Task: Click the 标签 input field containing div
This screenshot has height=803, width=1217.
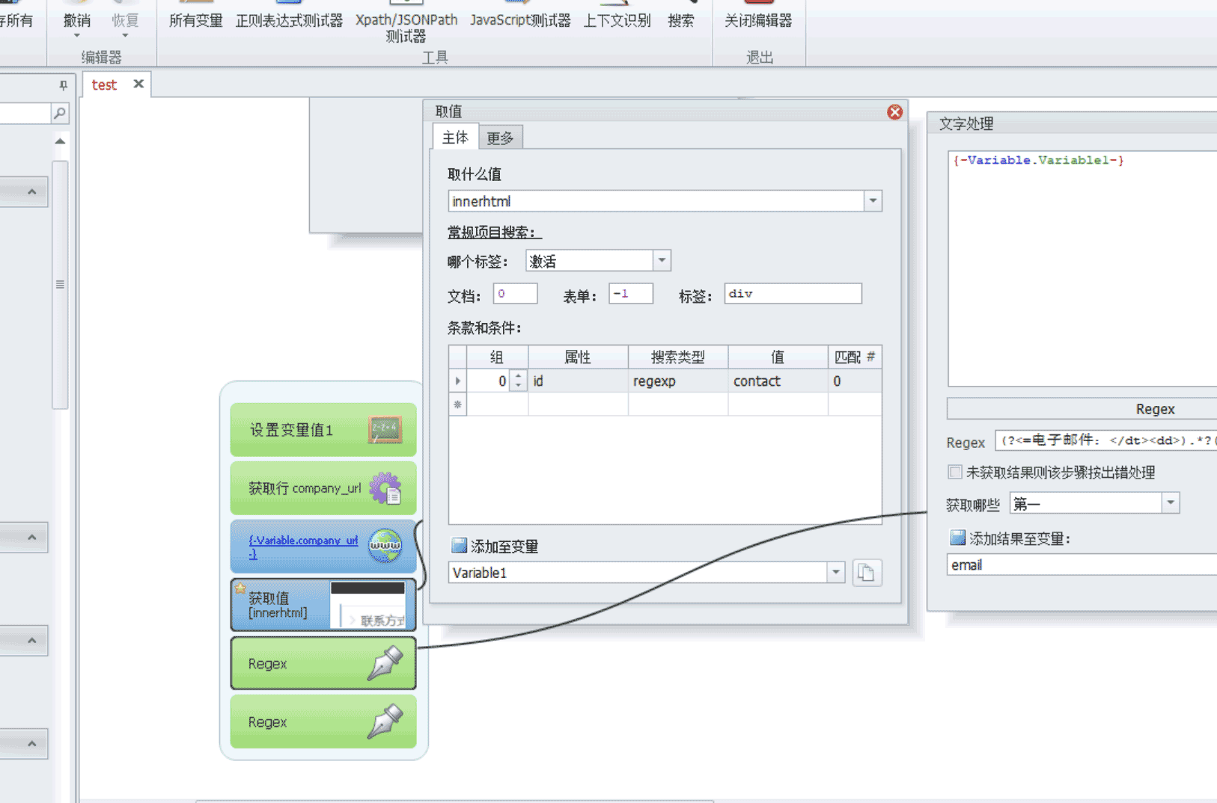Action: pos(793,294)
